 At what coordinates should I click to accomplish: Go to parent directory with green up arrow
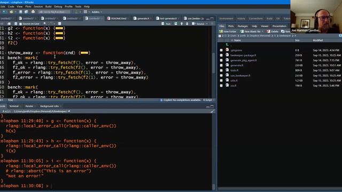click(x=227, y=45)
